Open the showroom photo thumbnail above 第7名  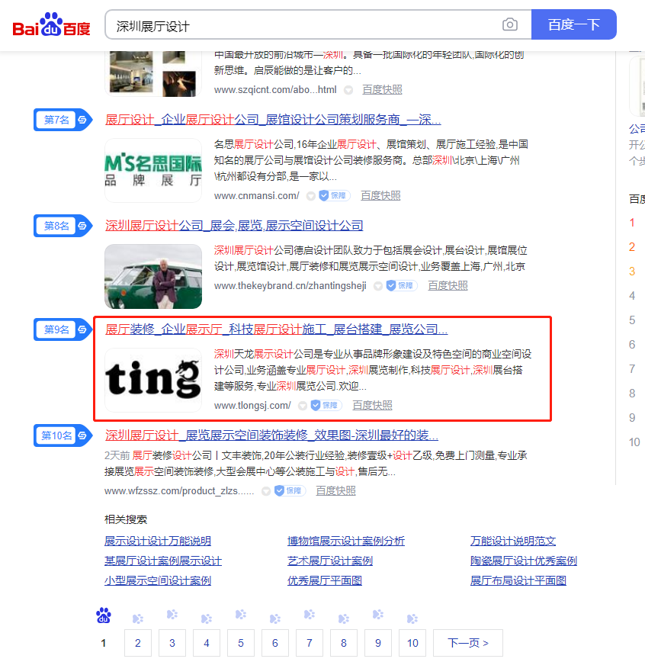pos(153,73)
